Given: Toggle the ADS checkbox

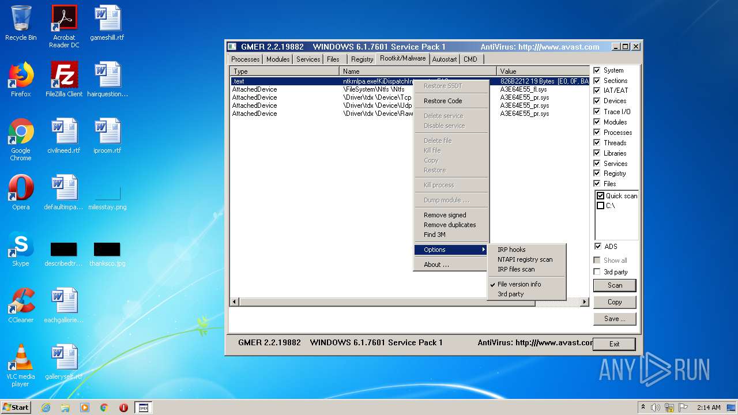Looking at the screenshot, I should (597, 247).
